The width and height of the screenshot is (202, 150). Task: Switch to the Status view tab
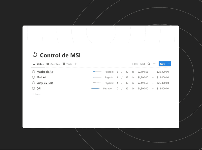click(x=38, y=64)
